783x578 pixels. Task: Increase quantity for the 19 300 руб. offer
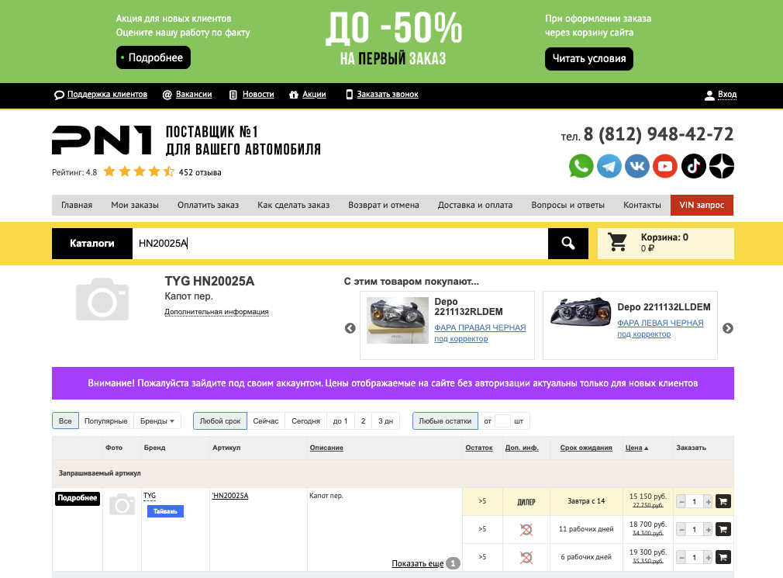tap(708, 558)
